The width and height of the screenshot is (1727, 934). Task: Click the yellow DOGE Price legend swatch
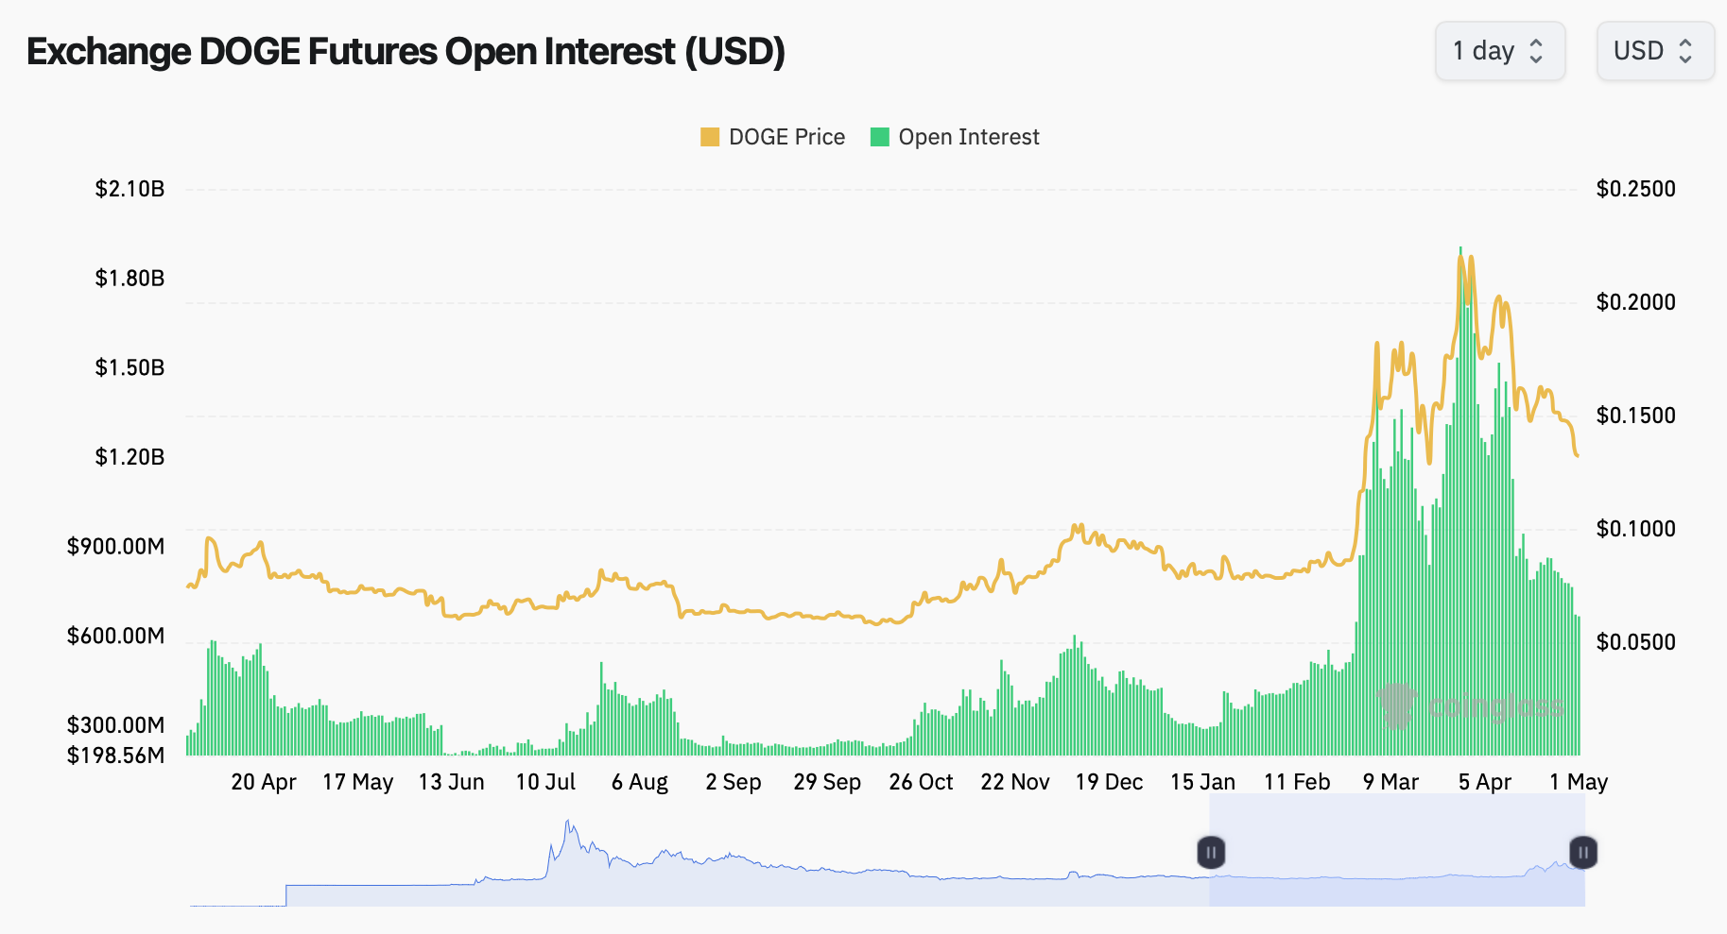(x=708, y=136)
